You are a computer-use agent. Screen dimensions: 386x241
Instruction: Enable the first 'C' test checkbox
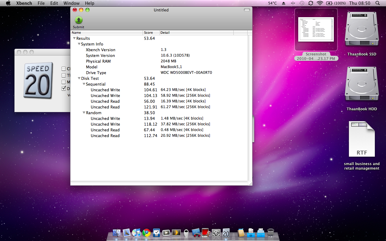pos(64,69)
